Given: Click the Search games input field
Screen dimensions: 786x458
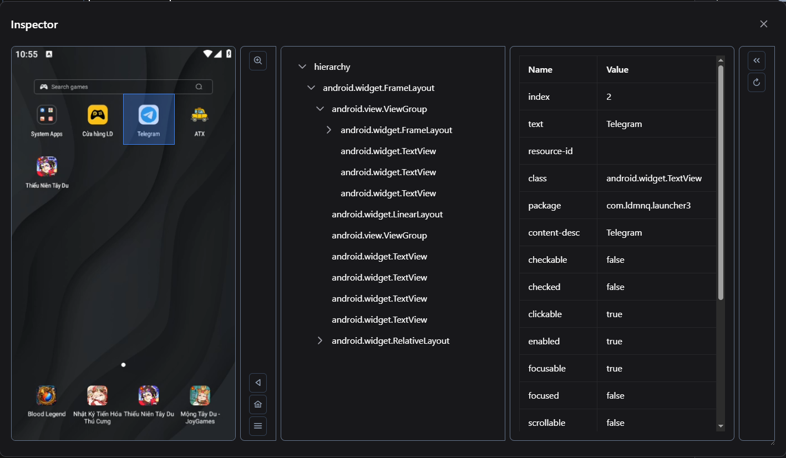Looking at the screenshot, I should 123,86.
